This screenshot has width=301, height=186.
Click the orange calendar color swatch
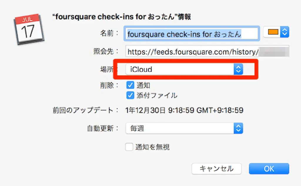tap(273, 32)
